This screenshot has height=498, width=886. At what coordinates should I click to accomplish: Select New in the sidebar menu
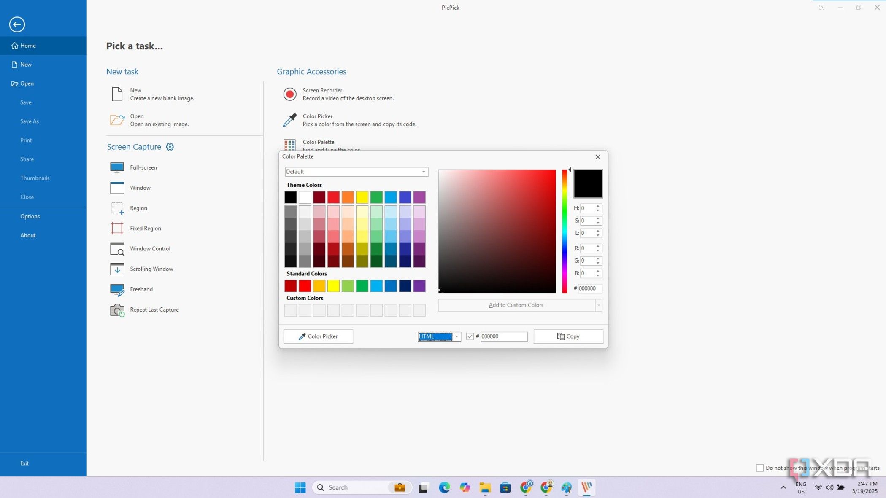(43, 65)
